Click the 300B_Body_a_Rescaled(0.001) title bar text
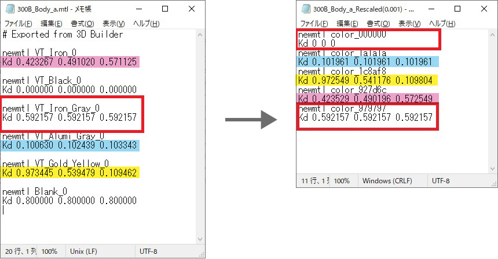498x259 pixels. 363,9
